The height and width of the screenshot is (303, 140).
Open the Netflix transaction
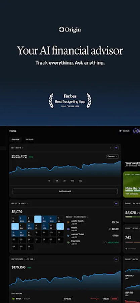(x=93, y=229)
